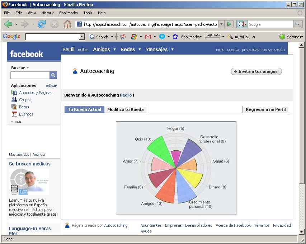
Task: Click Desarrolladores footer link
Action: 198,225
